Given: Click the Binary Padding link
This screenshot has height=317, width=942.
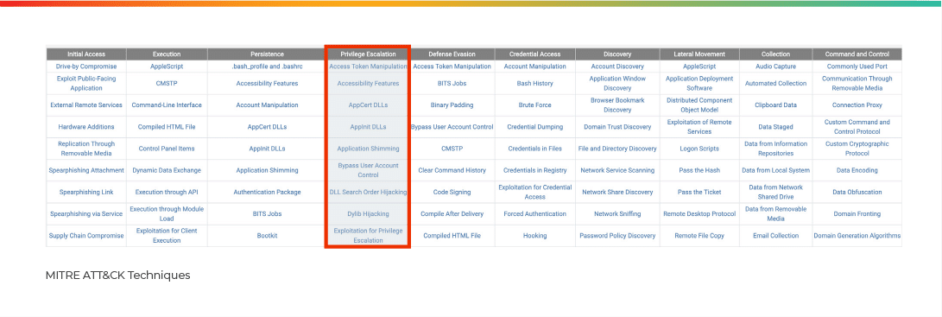Looking at the screenshot, I should point(452,105).
